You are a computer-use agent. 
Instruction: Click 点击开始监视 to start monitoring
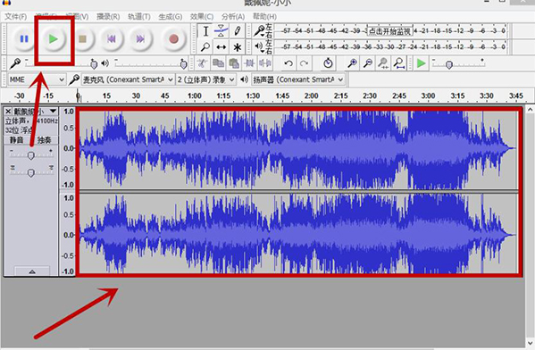coord(389,31)
